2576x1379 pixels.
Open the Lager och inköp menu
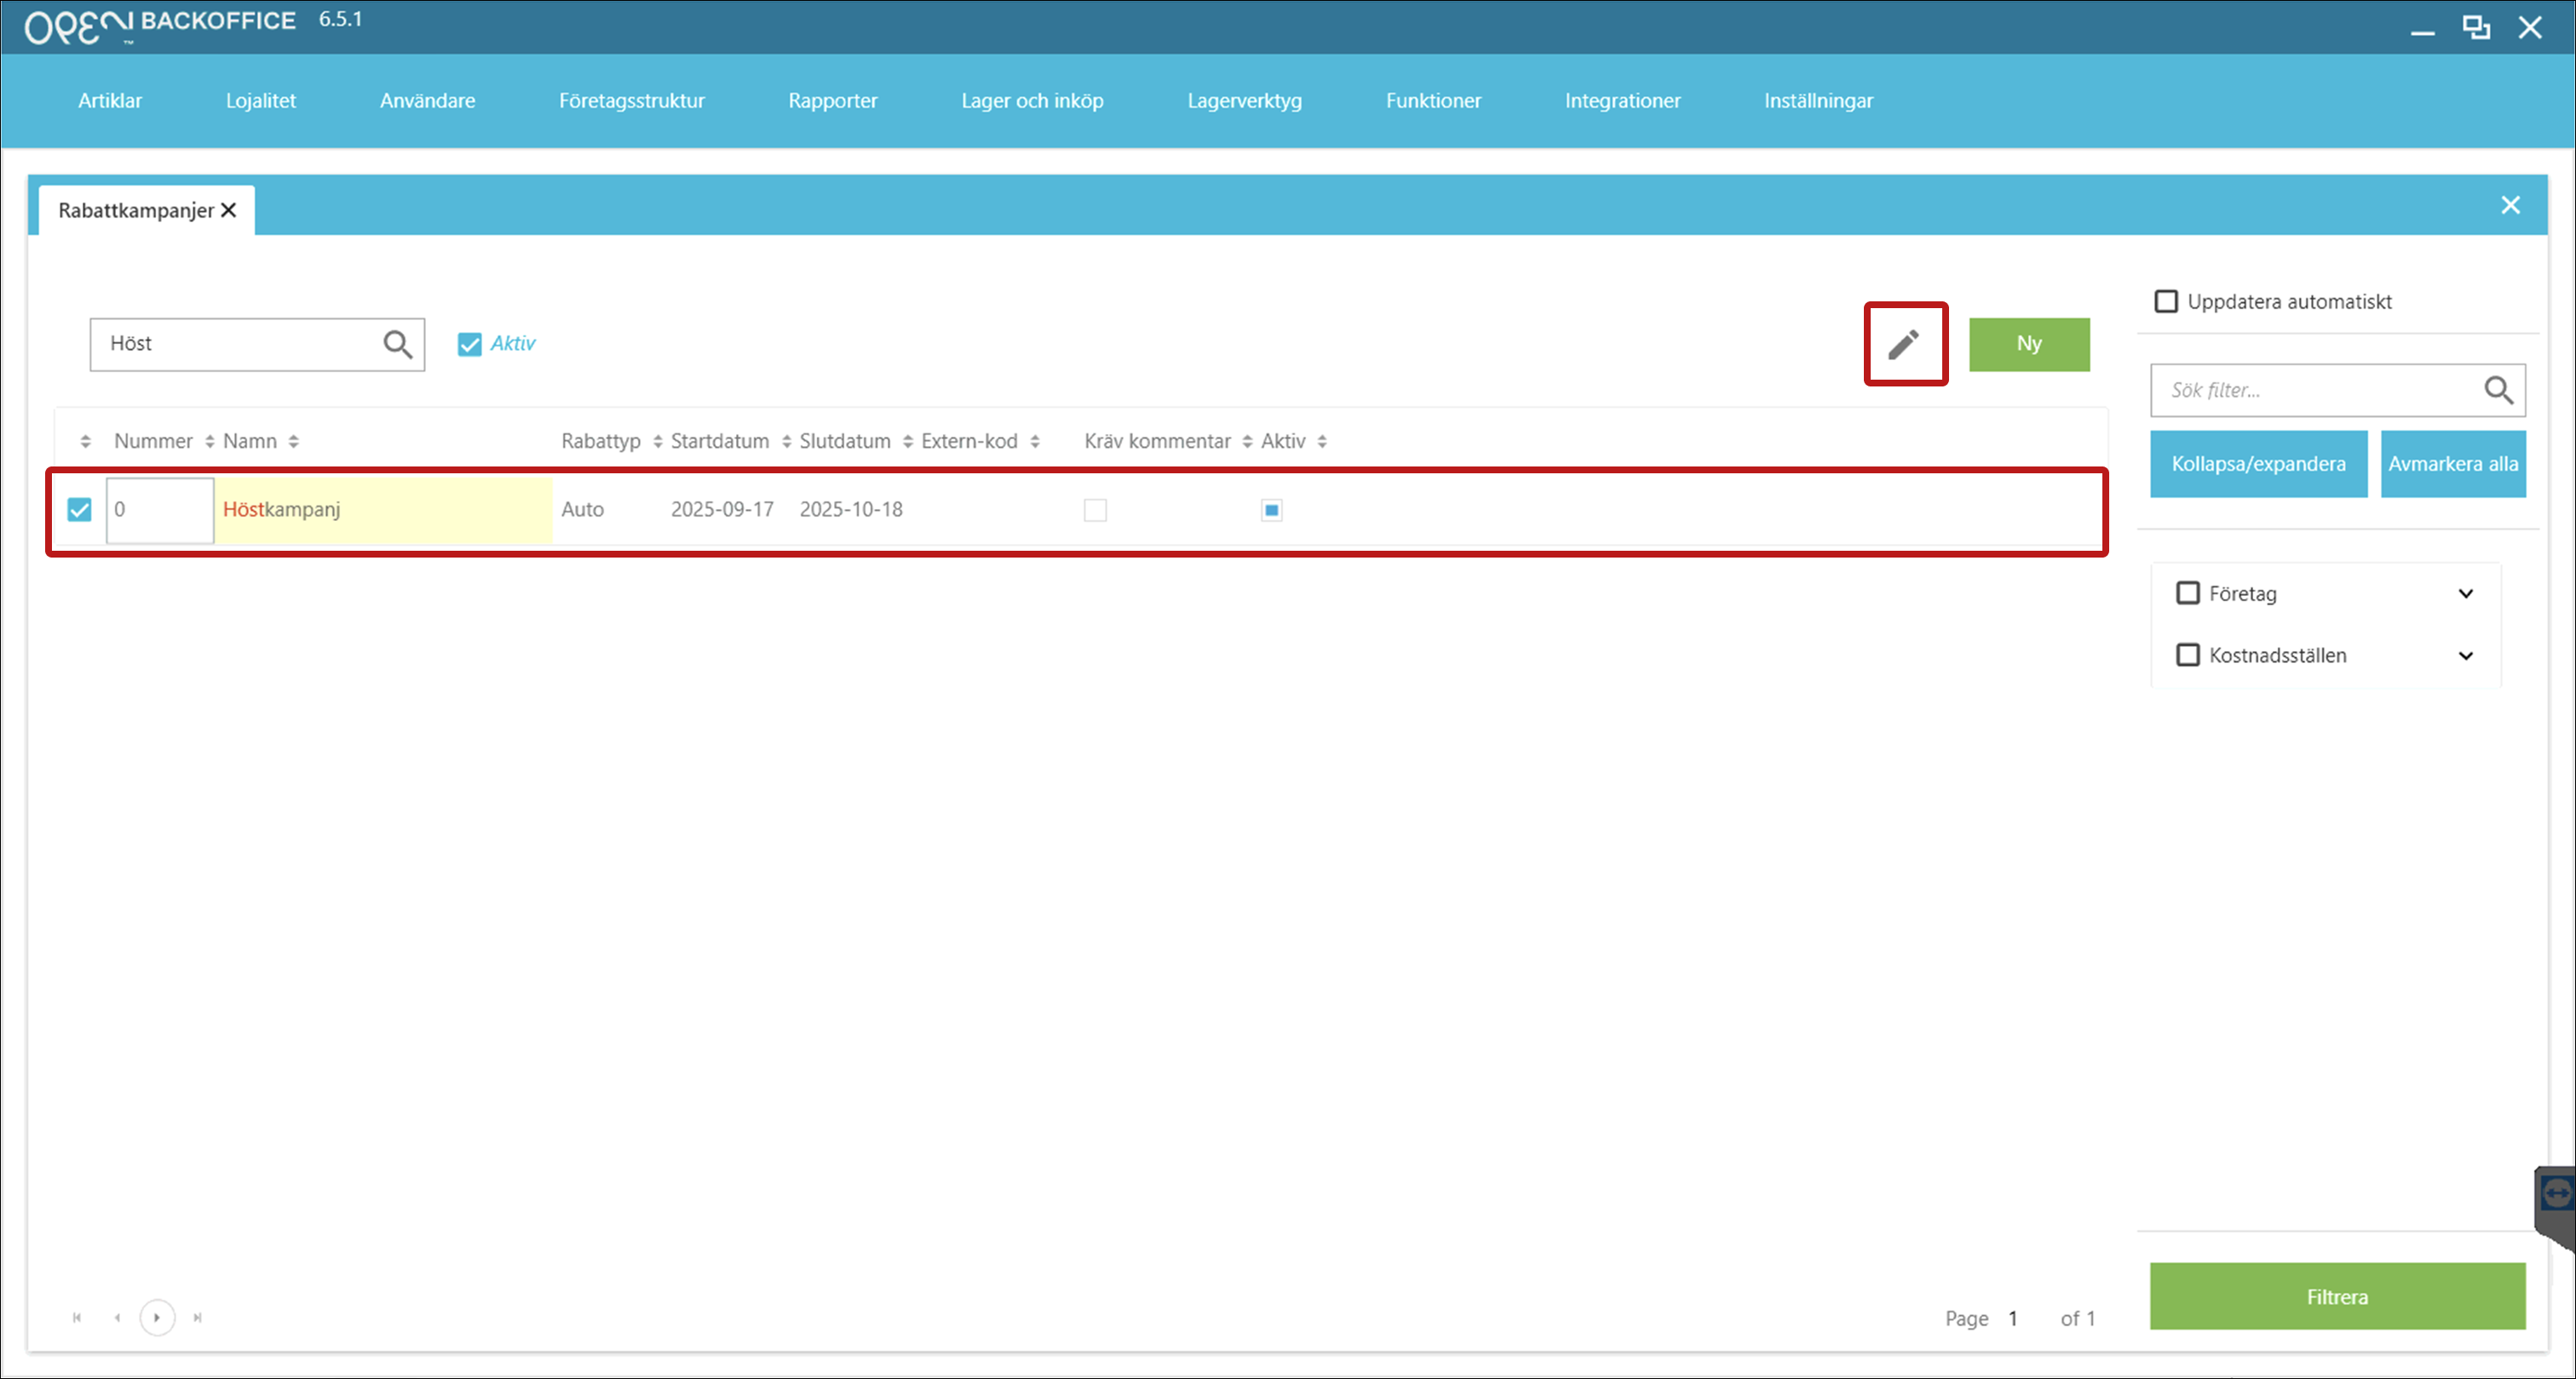click(1032, 101)
